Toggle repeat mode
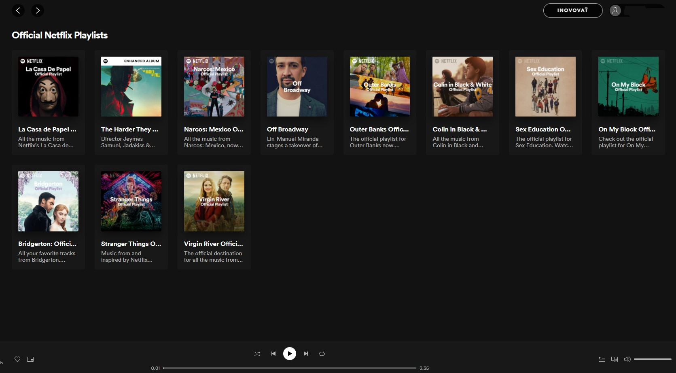 tap(322, 354)
